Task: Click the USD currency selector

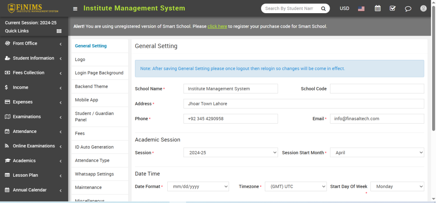Action: (x=344, y=8)
